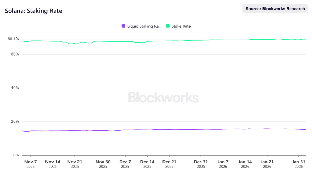Click the Solana: Staking Rate chart title

[34, 11]
